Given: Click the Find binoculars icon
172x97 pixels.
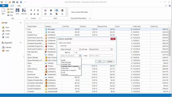Looking at the screenshot, I should pyautogui.click(x=8, y=15).
